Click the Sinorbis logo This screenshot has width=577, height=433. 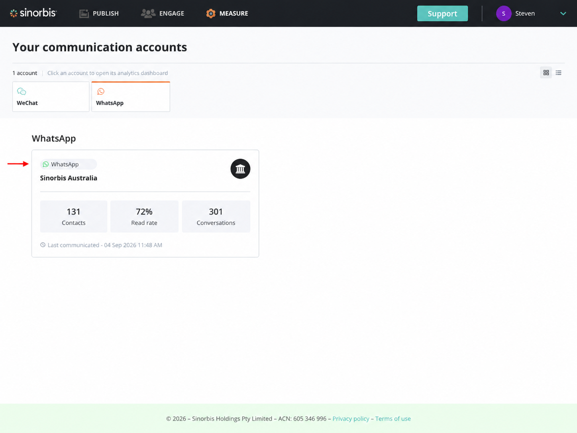tap(33, 13)
